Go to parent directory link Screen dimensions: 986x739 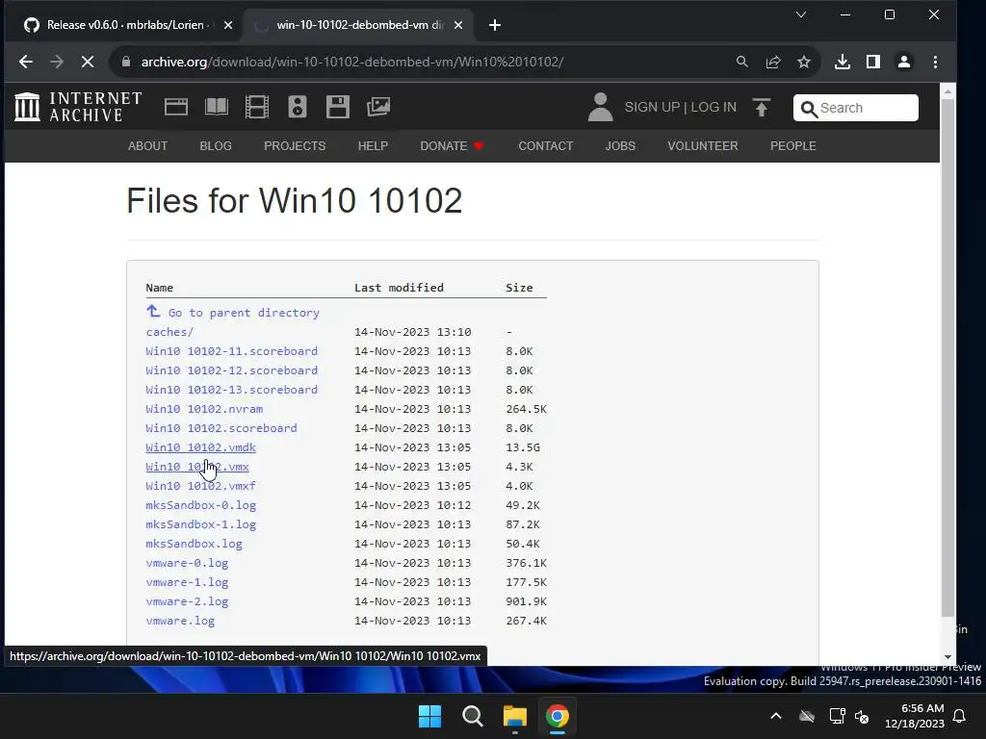tap(244, 313)
